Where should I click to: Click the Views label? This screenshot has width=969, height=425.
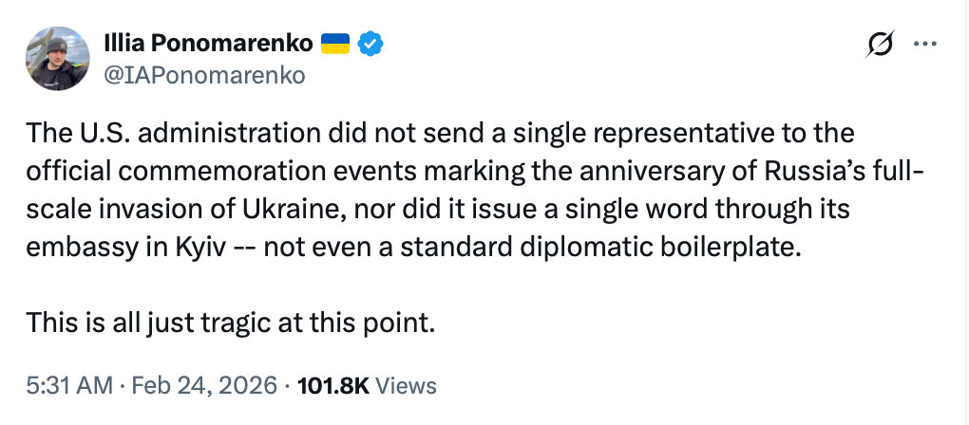407,385
